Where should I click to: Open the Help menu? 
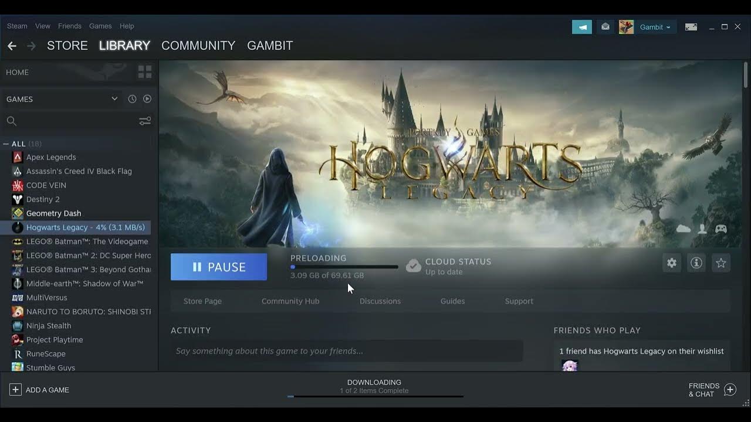127,26
